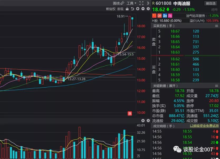Click the China flag market icon
The height and width of the screenshot is (159, 220).
tap(154, 15)
